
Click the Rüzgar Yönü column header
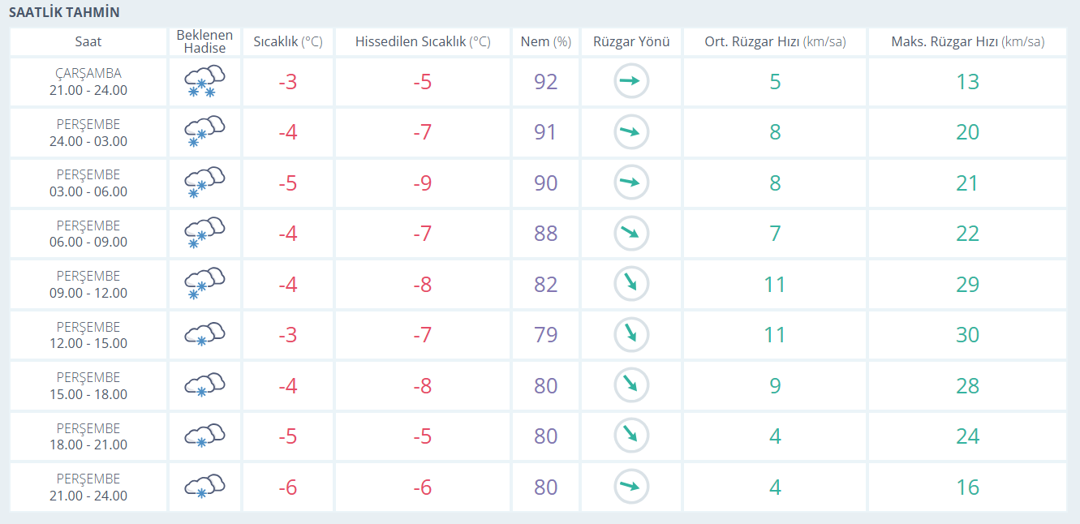pyautogui.click(x=631, y=41)
